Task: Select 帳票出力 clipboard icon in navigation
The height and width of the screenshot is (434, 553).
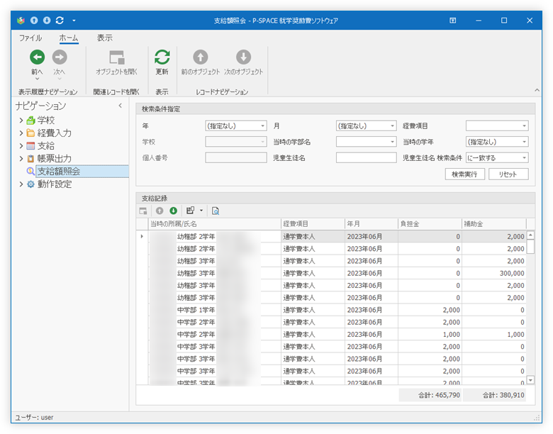Action: click(x=30, y=158)
